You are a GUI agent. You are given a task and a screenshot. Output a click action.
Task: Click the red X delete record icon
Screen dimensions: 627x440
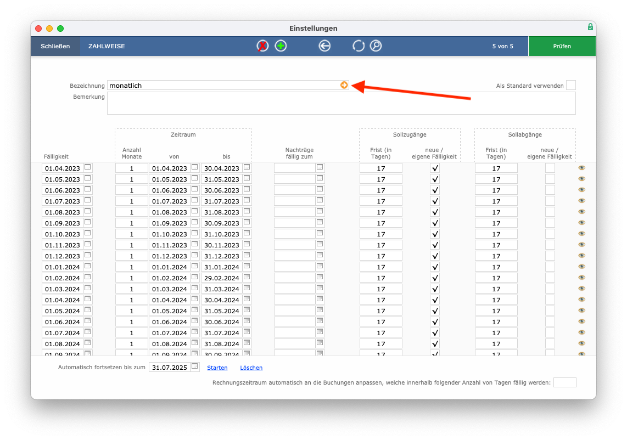[262, 46]
